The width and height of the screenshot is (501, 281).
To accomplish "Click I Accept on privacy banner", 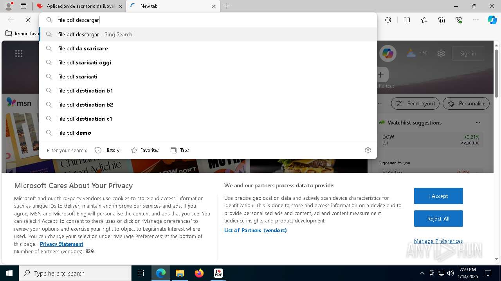I will [x=438, y=196].
